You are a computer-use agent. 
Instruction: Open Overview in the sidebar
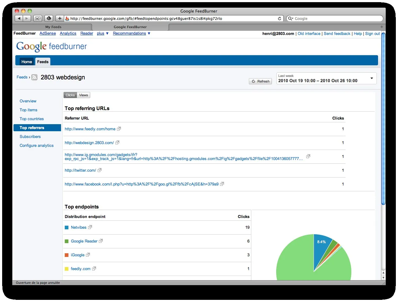[28, 101]
